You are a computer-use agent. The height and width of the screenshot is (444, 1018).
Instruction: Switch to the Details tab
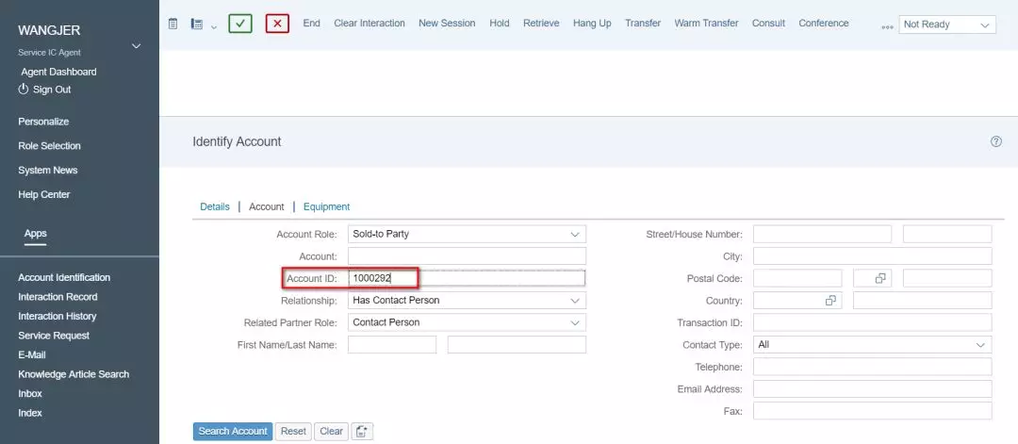coord(215,206)
